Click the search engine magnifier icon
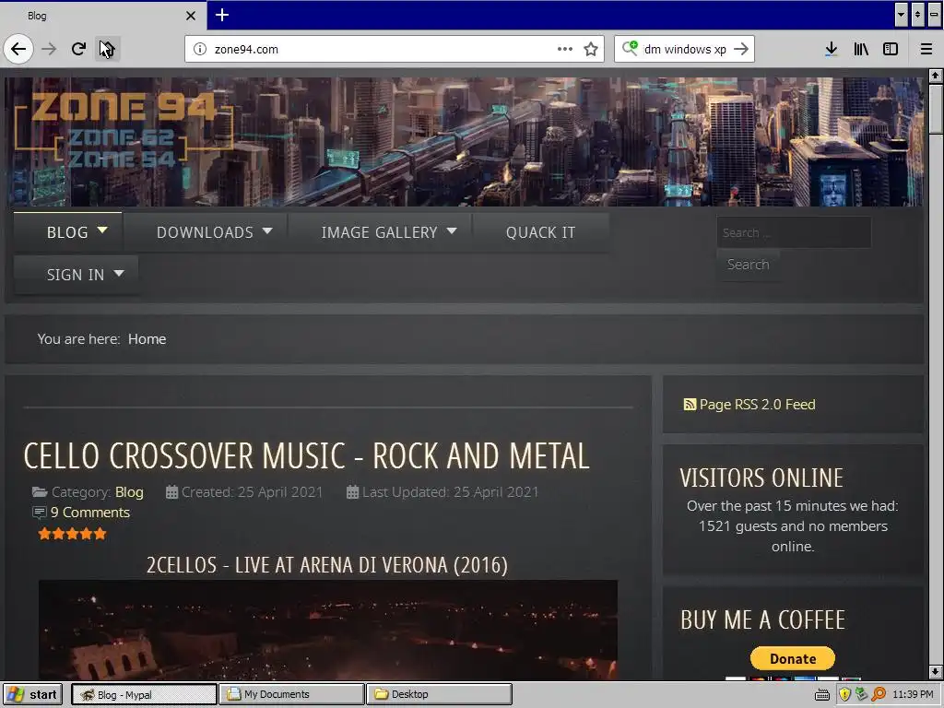 tap(630, 48)
